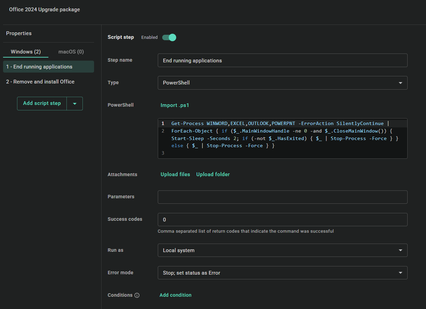The image size is (426, 309).
Task: Open the Import .ps1 link
Action: coord(175,105)
